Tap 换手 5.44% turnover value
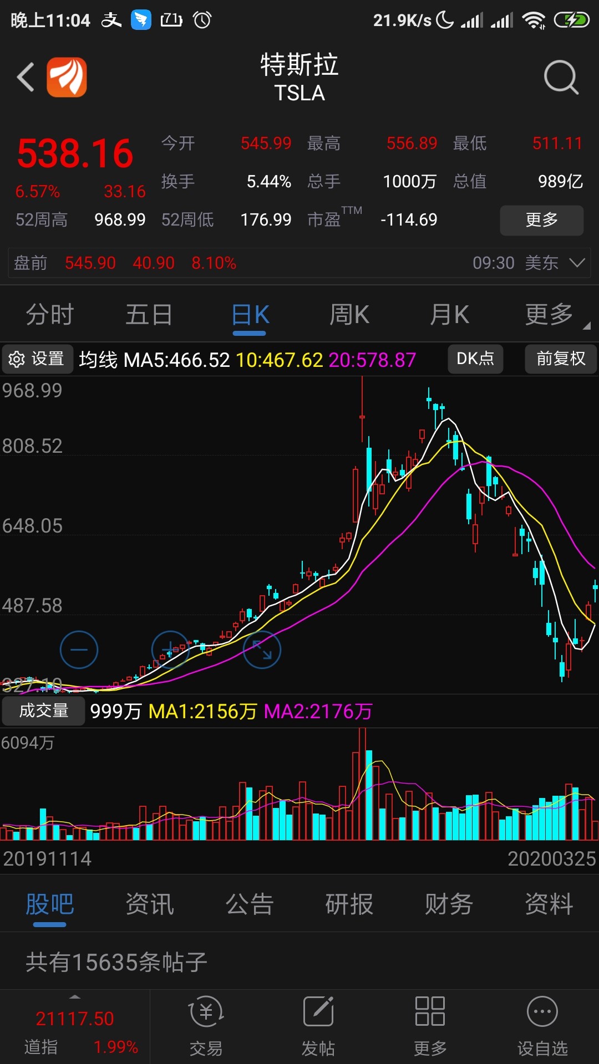Image resolution: width=599 pixels, height=1064 pixels. (x=269, y=182)
